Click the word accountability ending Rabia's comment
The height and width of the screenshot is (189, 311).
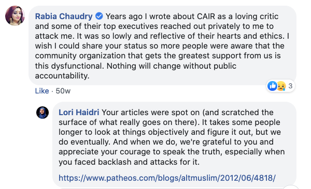62,76
